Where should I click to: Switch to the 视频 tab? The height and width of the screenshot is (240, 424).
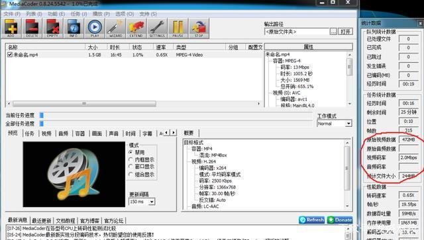click(46, 134)
